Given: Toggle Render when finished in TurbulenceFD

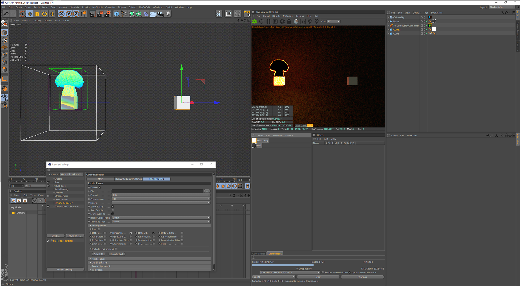Looking at the screenshot, I should (323, 272).
